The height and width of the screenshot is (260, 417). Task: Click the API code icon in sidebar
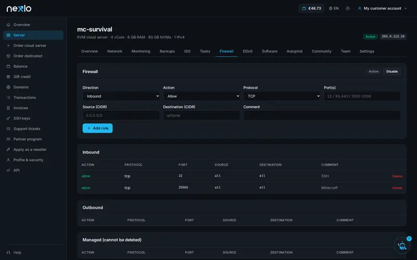point(8,171)
